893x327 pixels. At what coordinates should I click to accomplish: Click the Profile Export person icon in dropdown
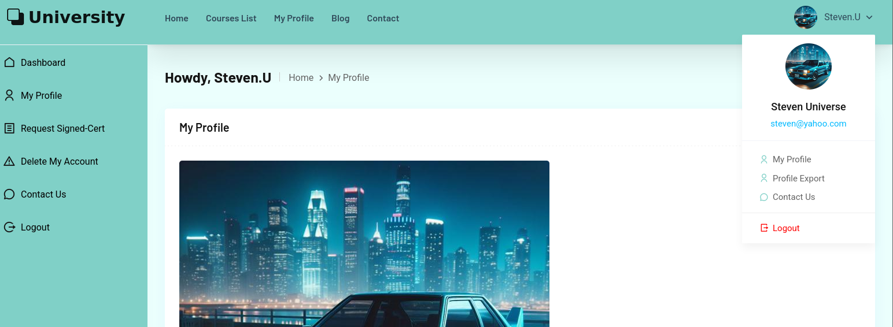(x=764, y=179)
